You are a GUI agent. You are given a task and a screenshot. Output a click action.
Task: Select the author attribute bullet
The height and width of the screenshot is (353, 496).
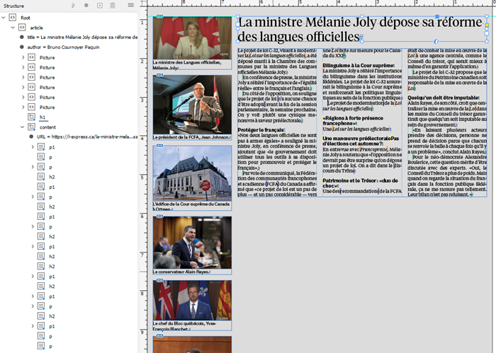pyautogui.click(x=21, y=47)
